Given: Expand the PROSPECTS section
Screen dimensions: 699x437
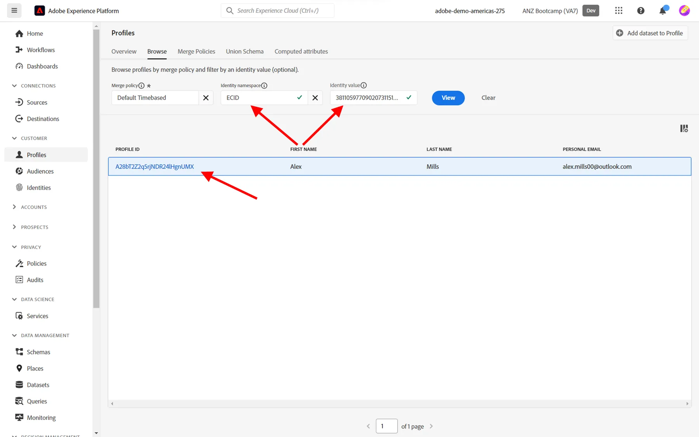Looking at the screenshot, I should (x=30, y=227).
